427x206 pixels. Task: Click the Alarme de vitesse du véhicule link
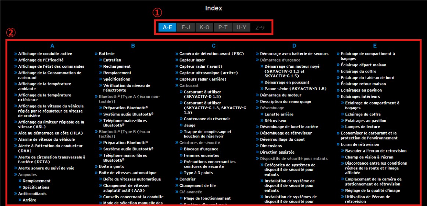coord(46,140)
